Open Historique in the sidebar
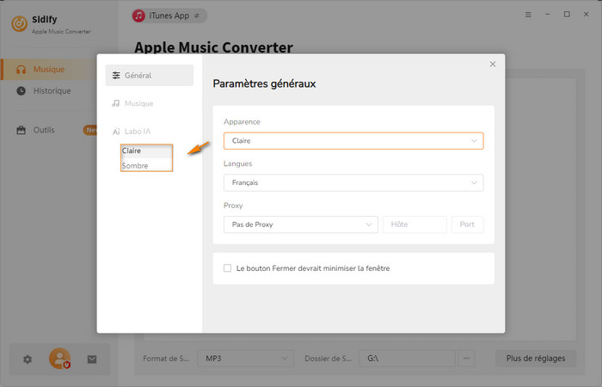Image resolution: width=602 pixels, height=387 pixels. 51,91
